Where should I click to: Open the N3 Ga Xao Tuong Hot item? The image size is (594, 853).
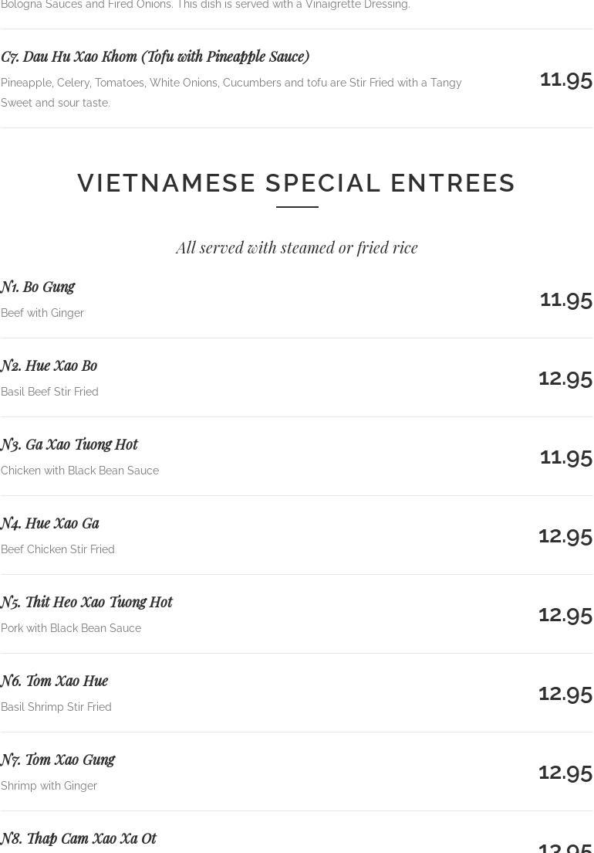pyautogui.click(x=69, y=444)
